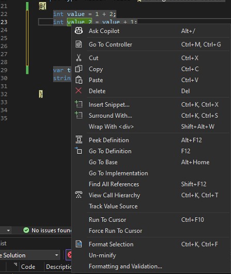Expand dropdown arrow left of No issues found
Viewport: 231px width, 274px height.
coord(8,231)
